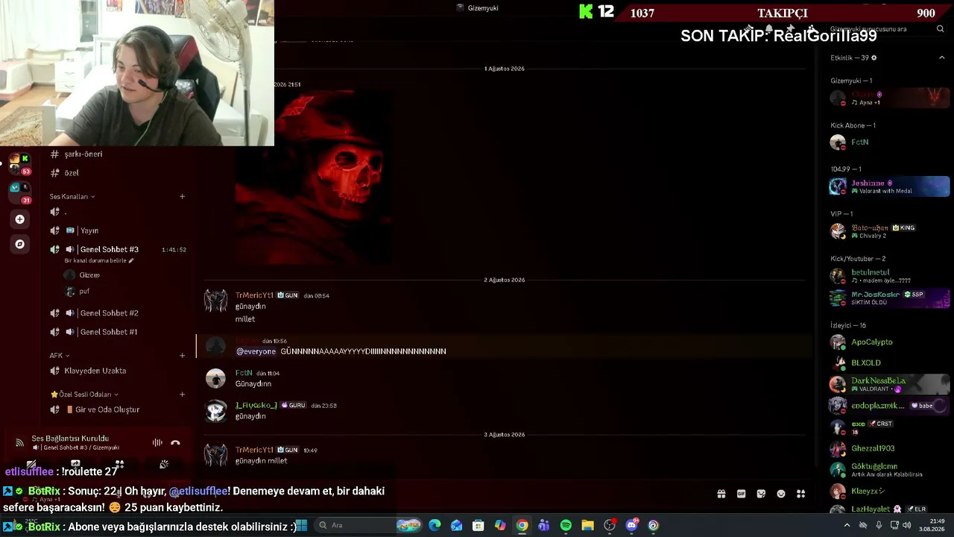Open the volume control in the system tray
Screen dimensions: 954x537
click(907, 526)
